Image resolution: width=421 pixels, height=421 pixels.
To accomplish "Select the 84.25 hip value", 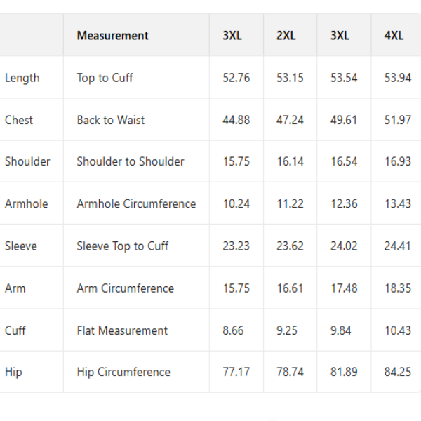I will (398, 372).
